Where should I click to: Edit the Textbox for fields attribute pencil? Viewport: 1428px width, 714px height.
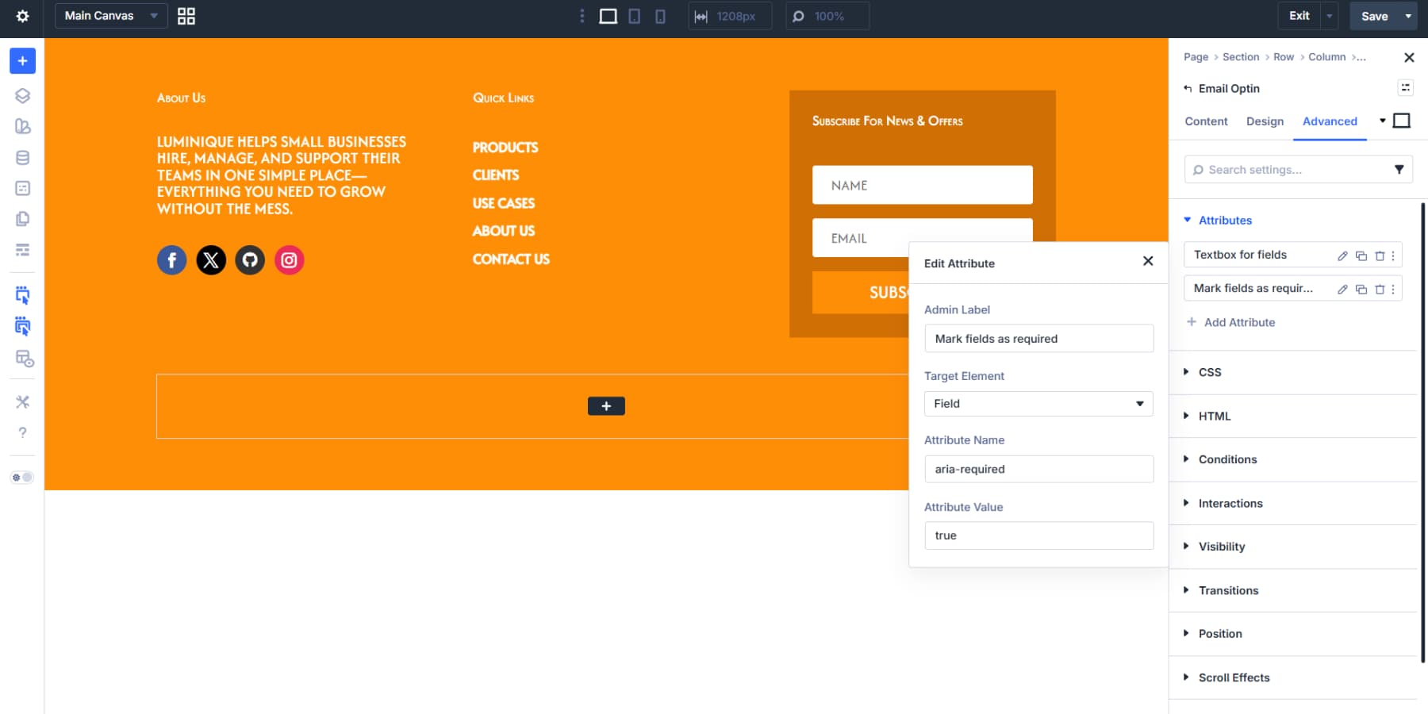click(x=1342, y=255)
